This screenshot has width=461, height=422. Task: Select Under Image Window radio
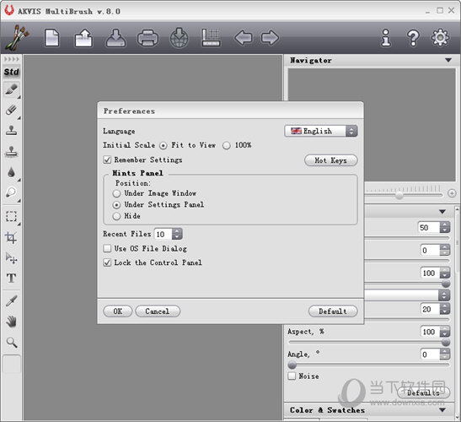coord(116,193)
